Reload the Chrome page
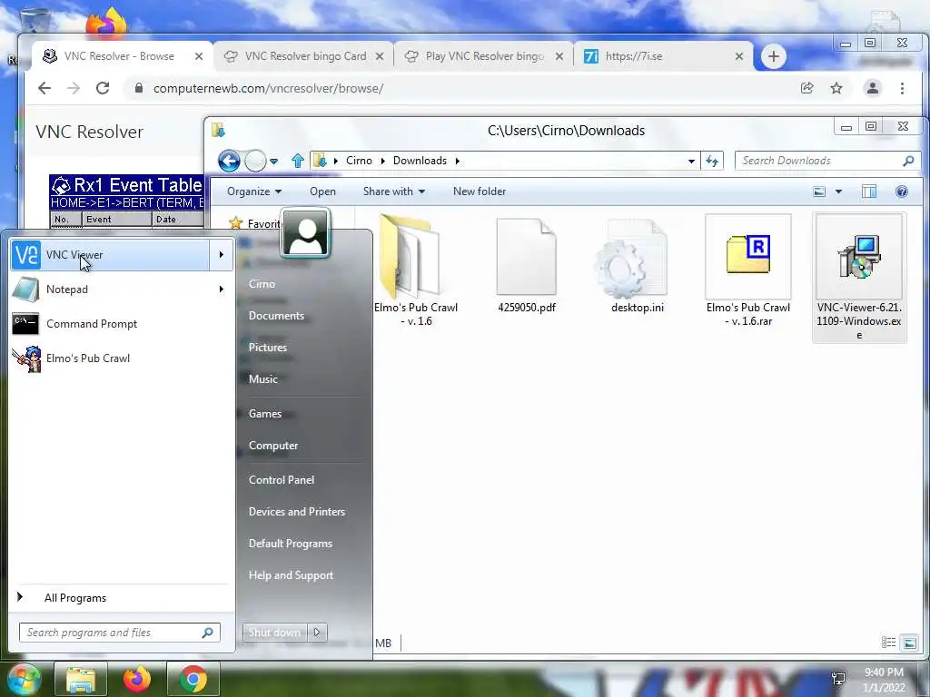The width and height of the screenshot is (930, 697). [x=103, y=88]
